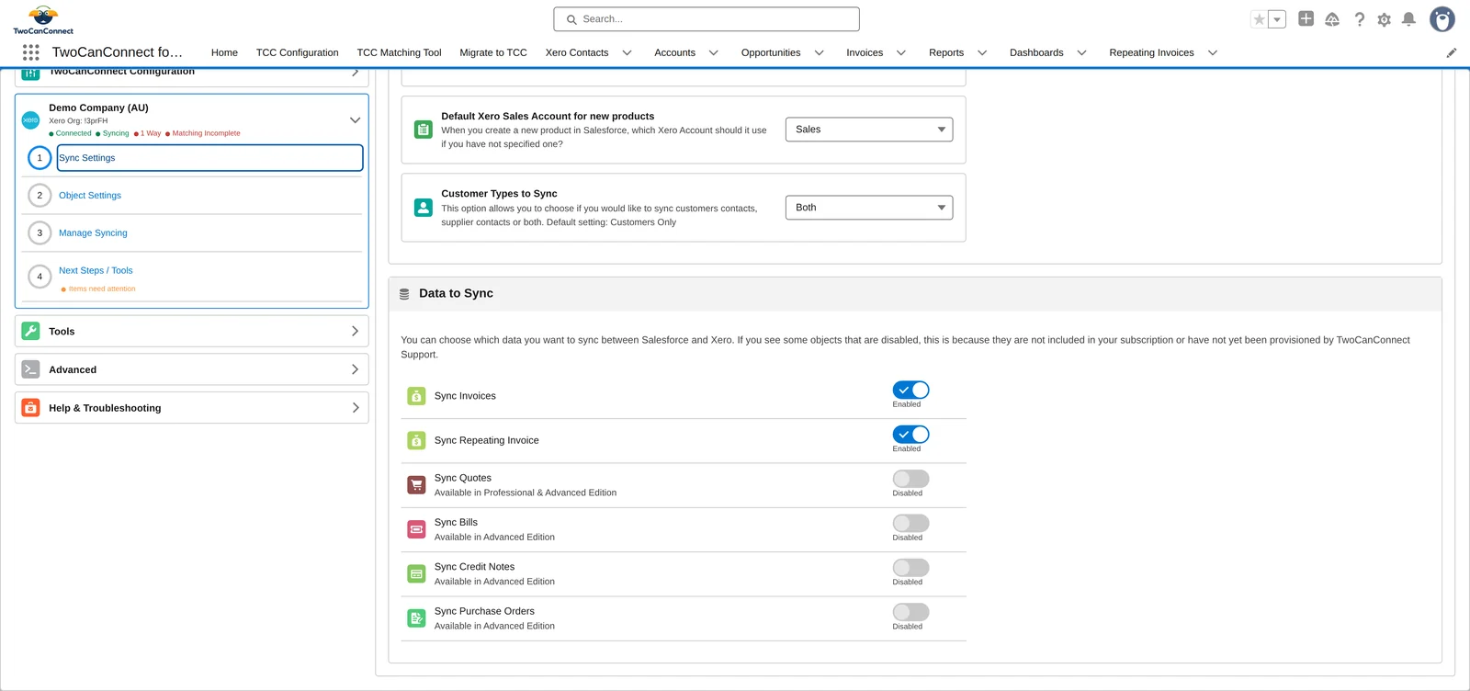Open the Favorites star icon
This screenshot has width=1470, height=691.
[1260, 19]
